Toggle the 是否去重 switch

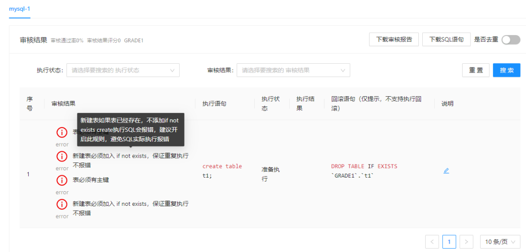(510, 40)
